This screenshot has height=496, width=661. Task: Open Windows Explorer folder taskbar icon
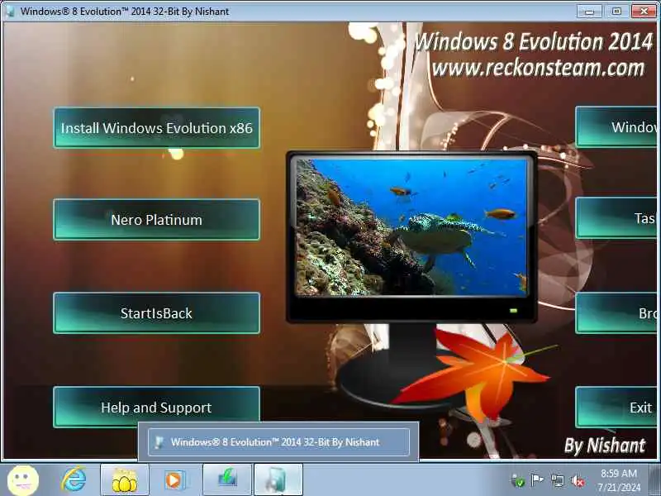(125, 480)
